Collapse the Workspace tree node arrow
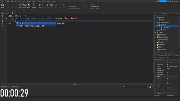Image resolution: width=180 pixels, height=101 pixels. (x=156, y=17)
